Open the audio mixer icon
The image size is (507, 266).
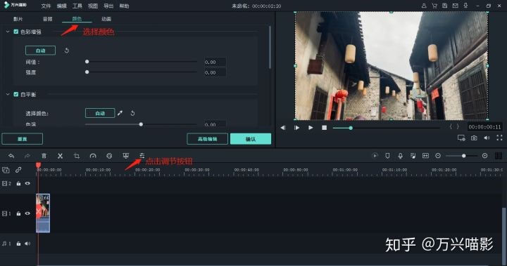[413, 156]
